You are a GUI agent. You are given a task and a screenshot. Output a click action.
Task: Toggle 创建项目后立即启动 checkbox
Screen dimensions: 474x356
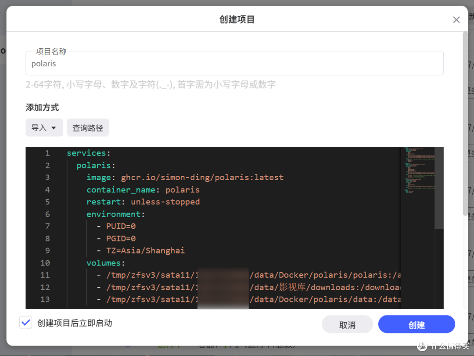click(x=26, y=323)
